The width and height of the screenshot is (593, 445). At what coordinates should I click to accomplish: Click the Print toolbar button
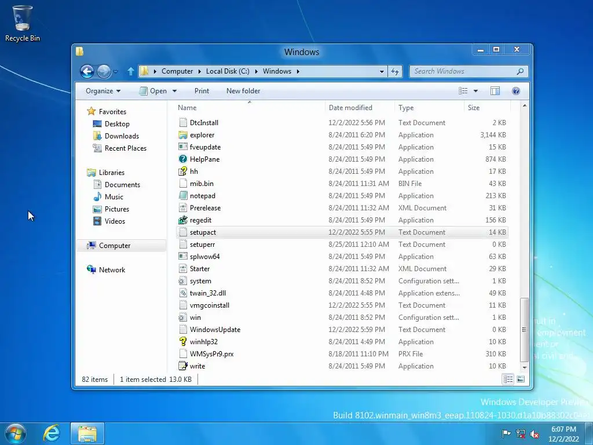coord(202,91)
